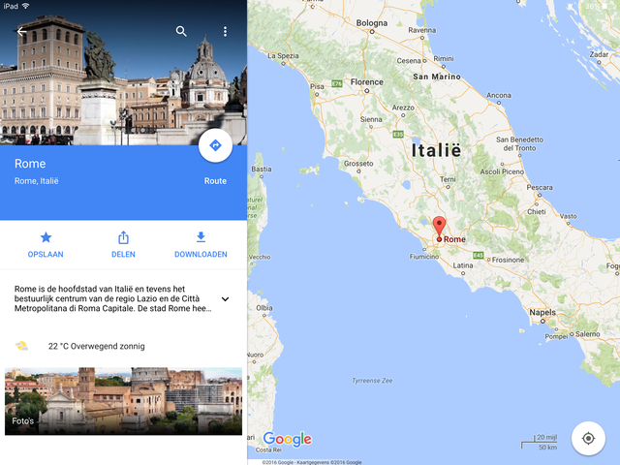Screen dimensions: 620x465
Task: Tap the Downloaden arrow icon
Action: 201,237
